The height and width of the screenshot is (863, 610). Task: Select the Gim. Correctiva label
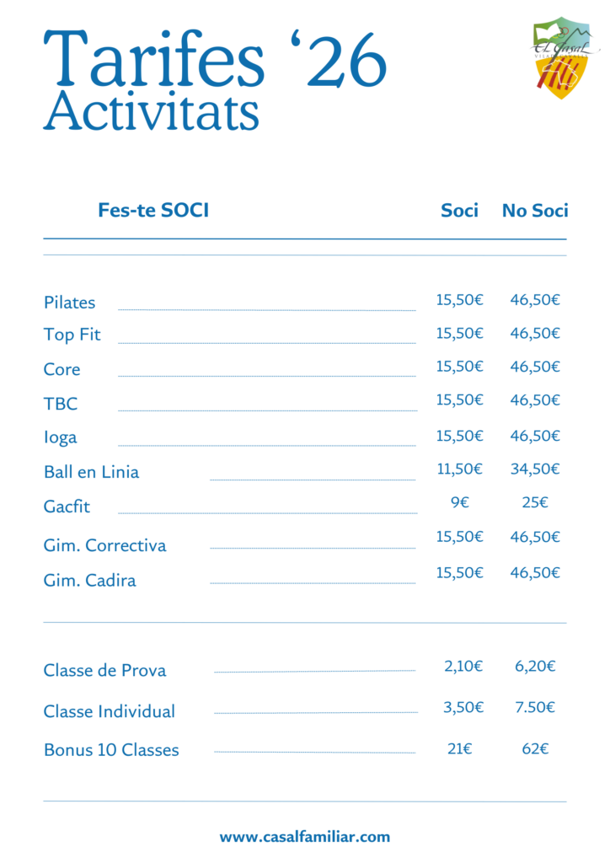104,545
